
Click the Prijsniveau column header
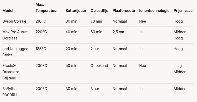[x=183, y=11]
